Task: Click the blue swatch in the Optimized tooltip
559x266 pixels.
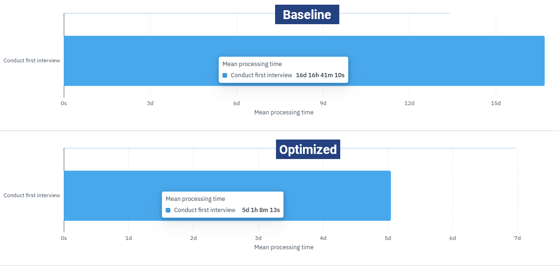Action: coord(168,210)
